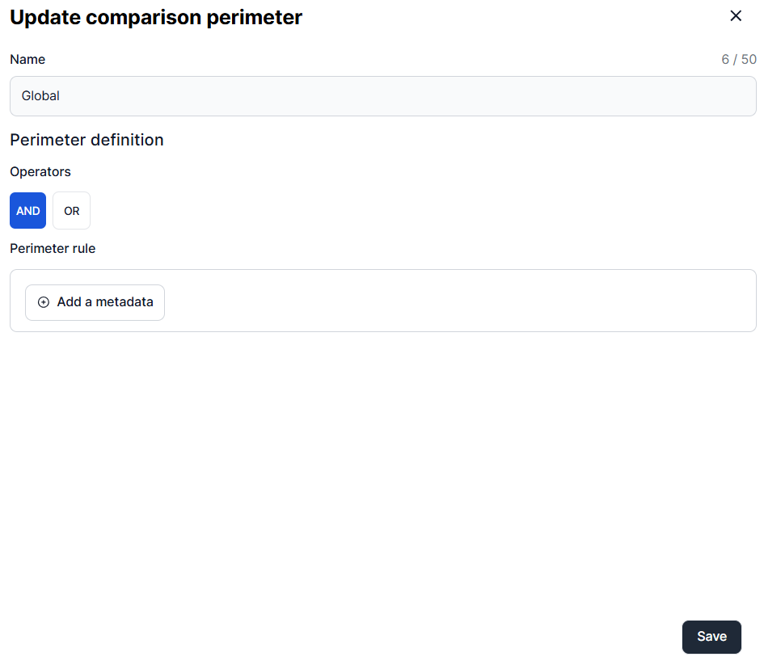
Task: Save the comparison perimeter
Action: (x=711, y=637)
